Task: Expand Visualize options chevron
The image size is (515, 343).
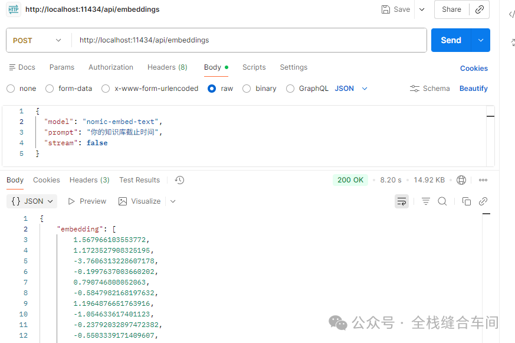Action: [x=173, y=201]
